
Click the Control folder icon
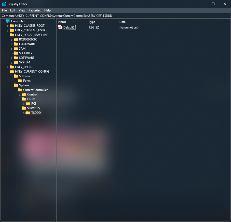[24, 94]
